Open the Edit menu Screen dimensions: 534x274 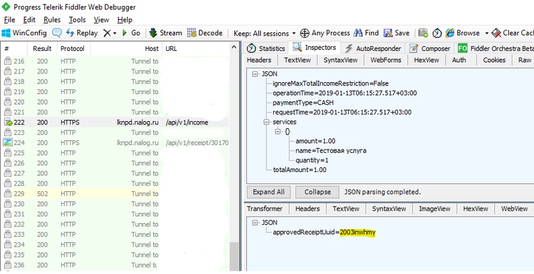[x=29, y=20]
